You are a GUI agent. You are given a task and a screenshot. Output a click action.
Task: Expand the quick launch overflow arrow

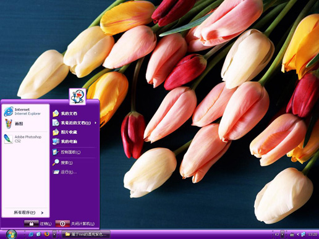coord(54,234)
